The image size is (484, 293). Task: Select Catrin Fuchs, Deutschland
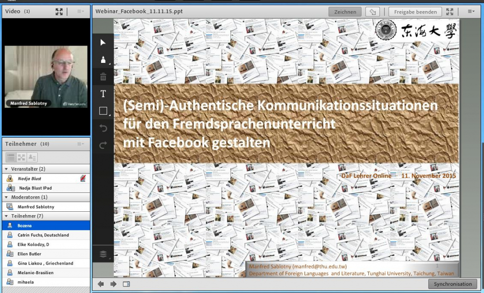[x=46, y=235]
